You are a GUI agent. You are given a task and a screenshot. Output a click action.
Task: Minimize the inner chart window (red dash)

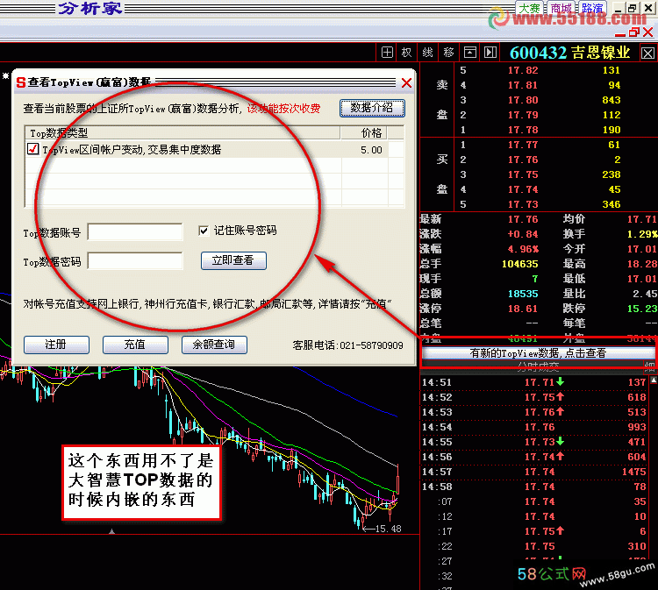[x=620, y=34]
